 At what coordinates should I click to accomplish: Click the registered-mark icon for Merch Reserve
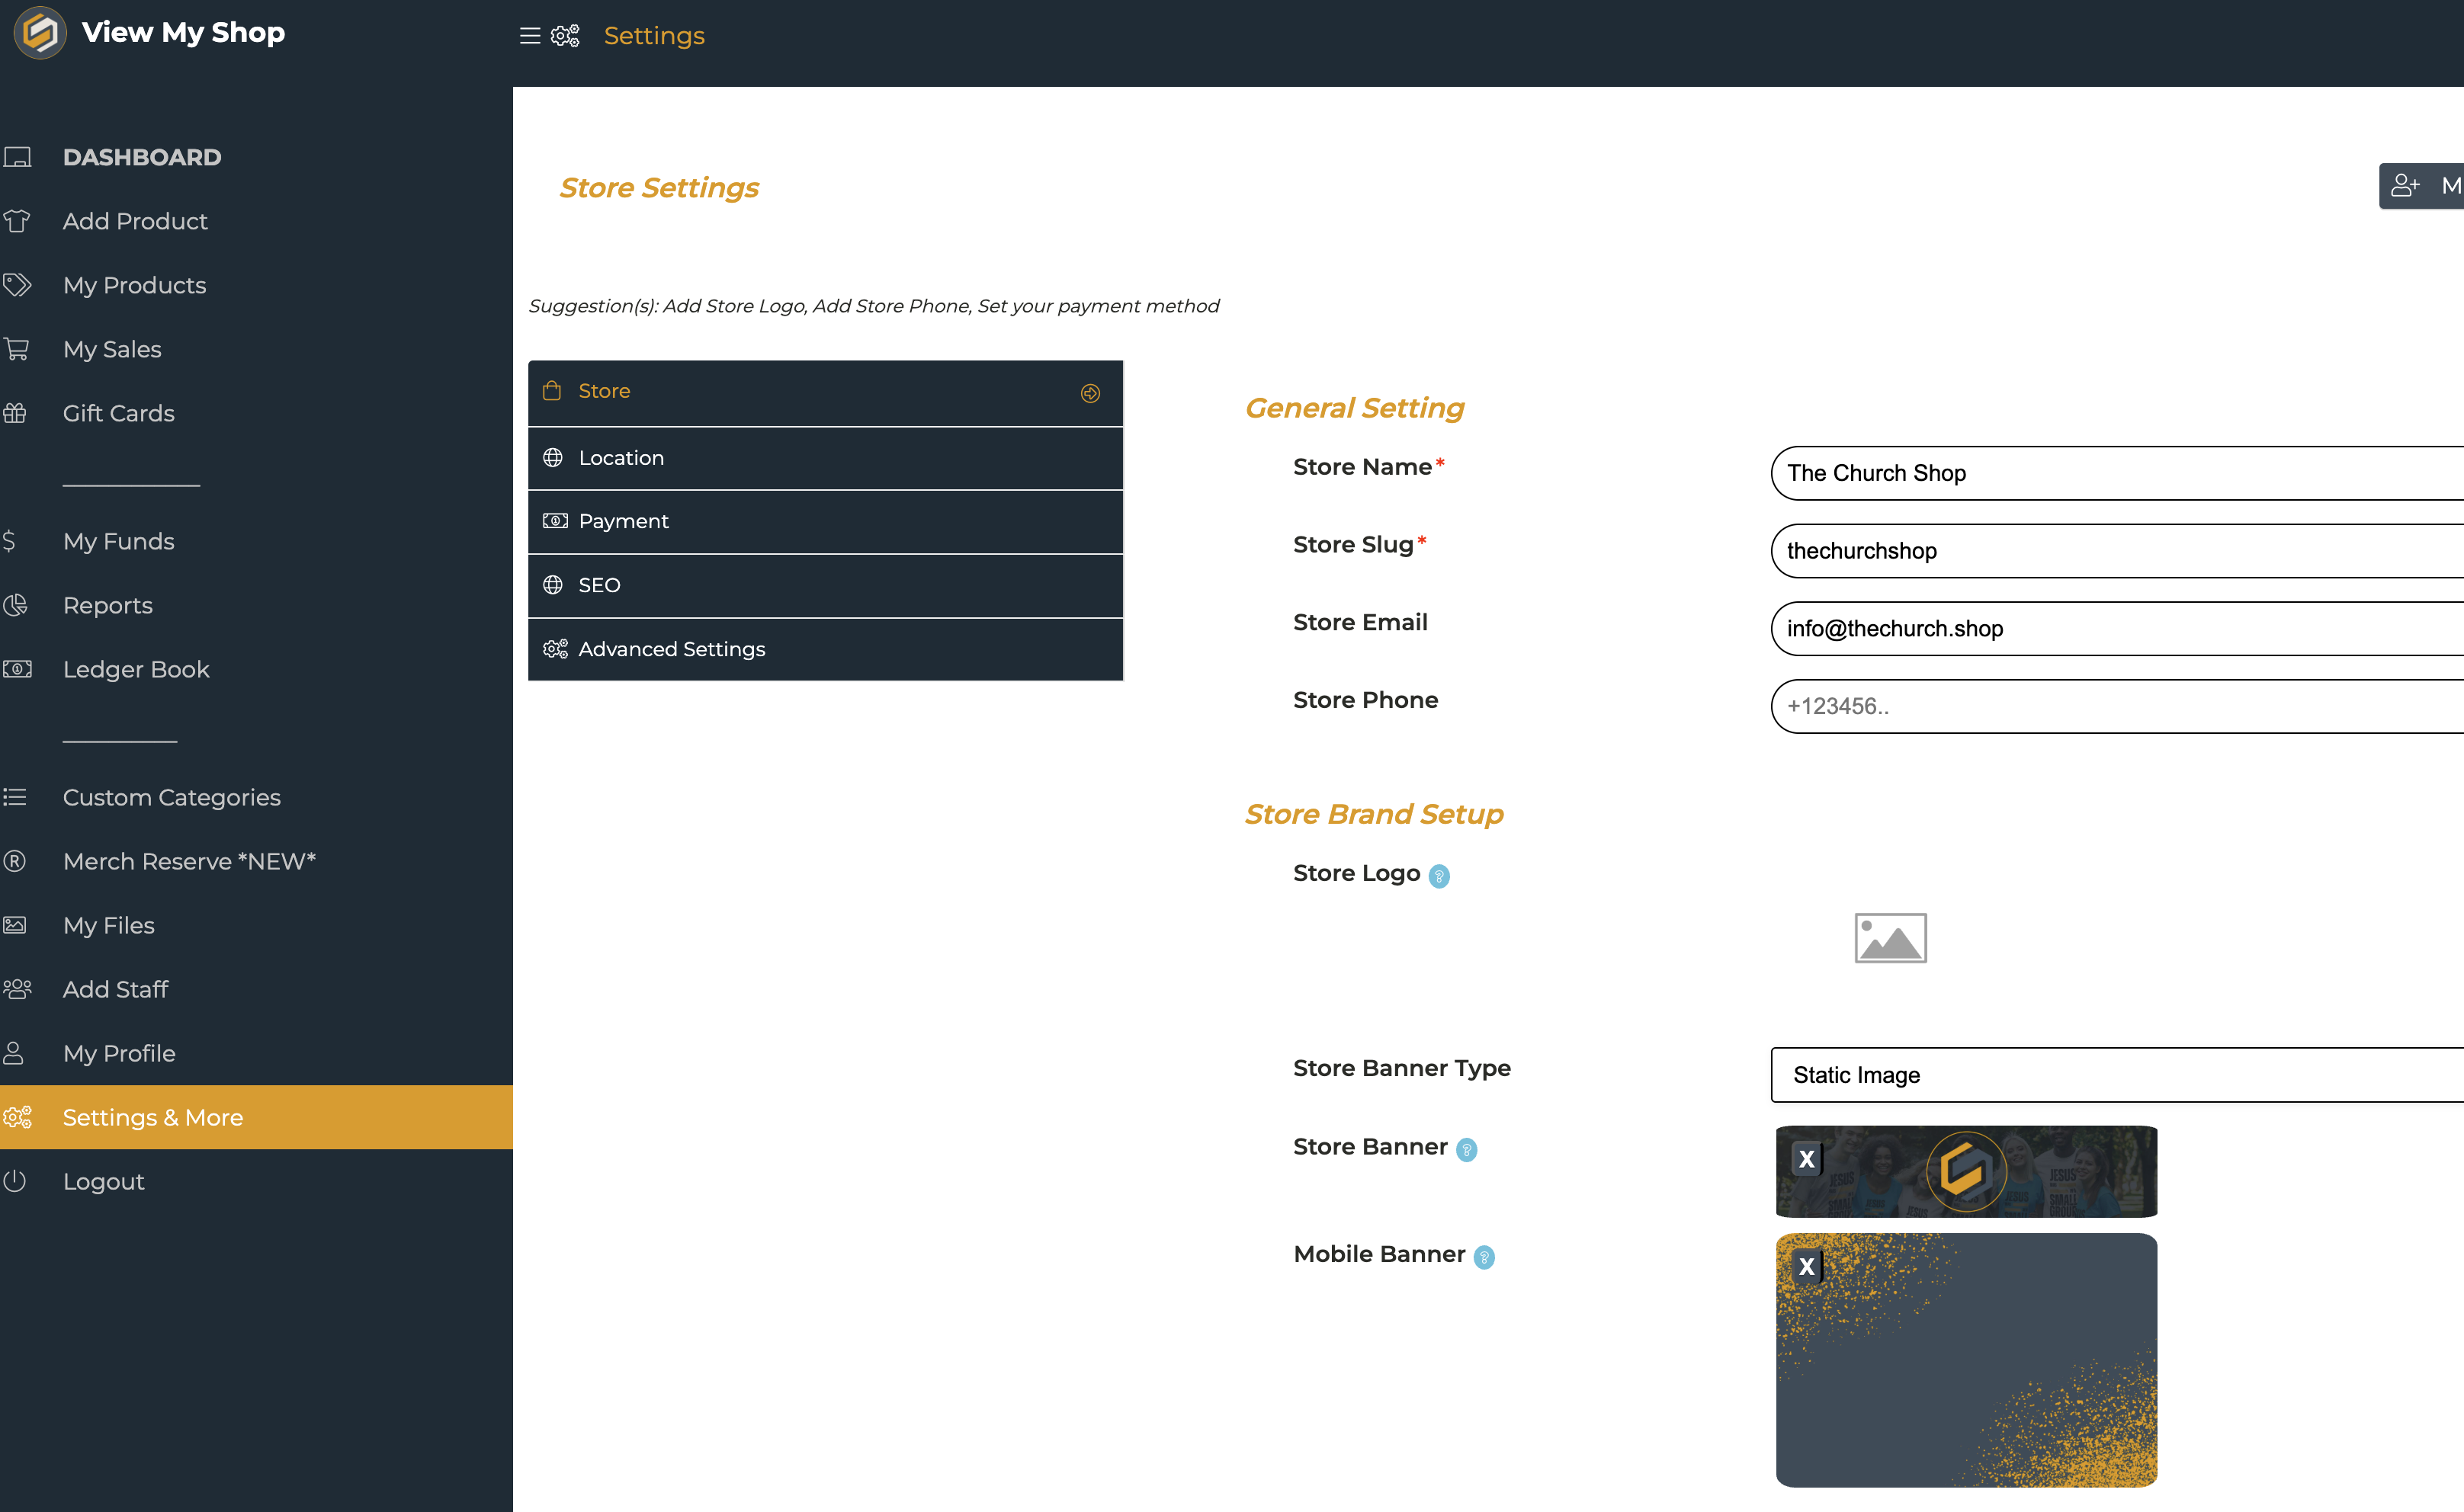[15, 861]
